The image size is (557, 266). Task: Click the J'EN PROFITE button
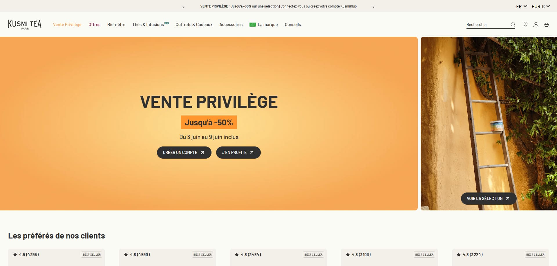(238, 153)
